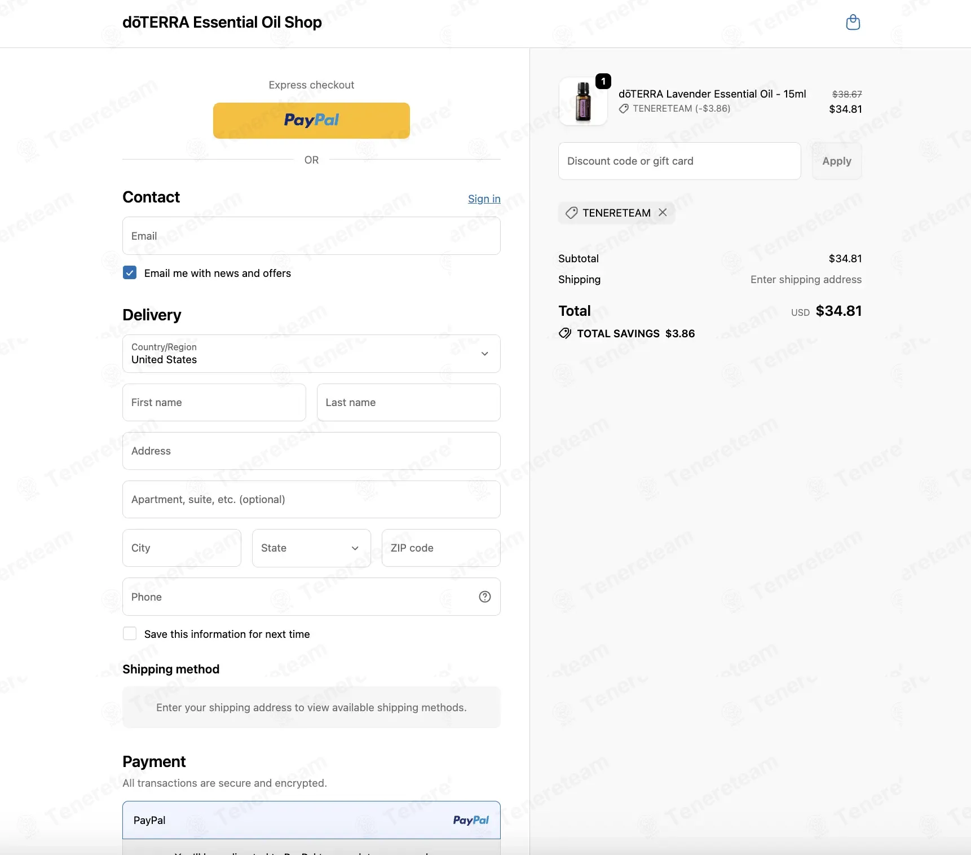Viewport: 971px width, 855px height.
Task: Focus the Email input field
Action: coord(311,236)
